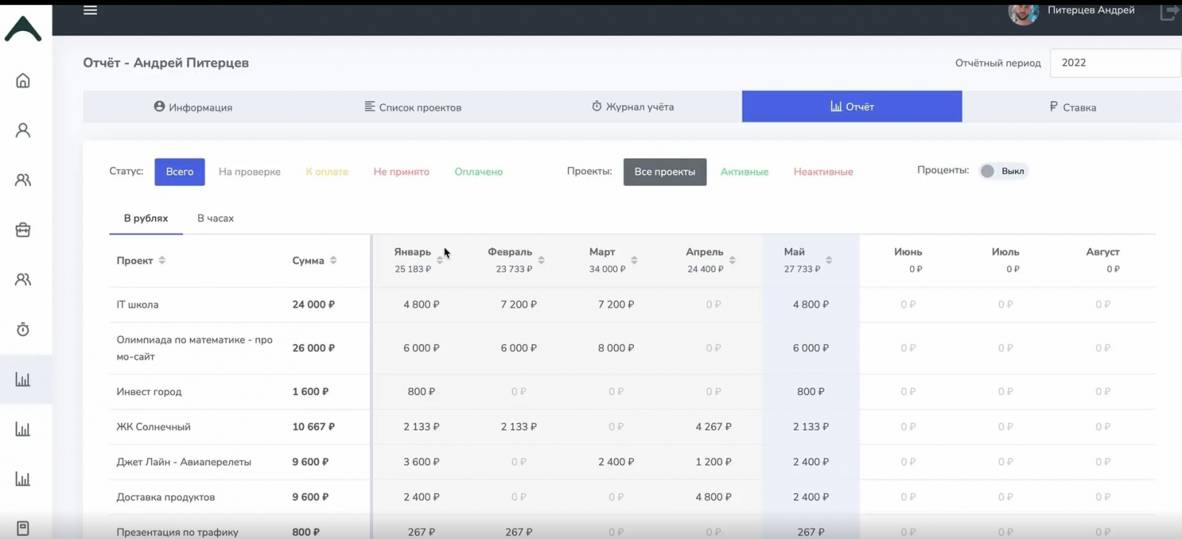Image resolution: width=1182 pixels, height=539 pixels.
Task: Select the Активные projects filter
Action: point(744,172)
